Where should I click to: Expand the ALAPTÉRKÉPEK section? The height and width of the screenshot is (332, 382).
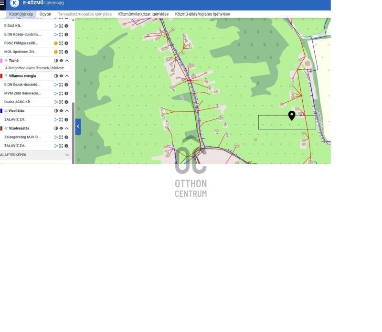[x=67, y=155]
